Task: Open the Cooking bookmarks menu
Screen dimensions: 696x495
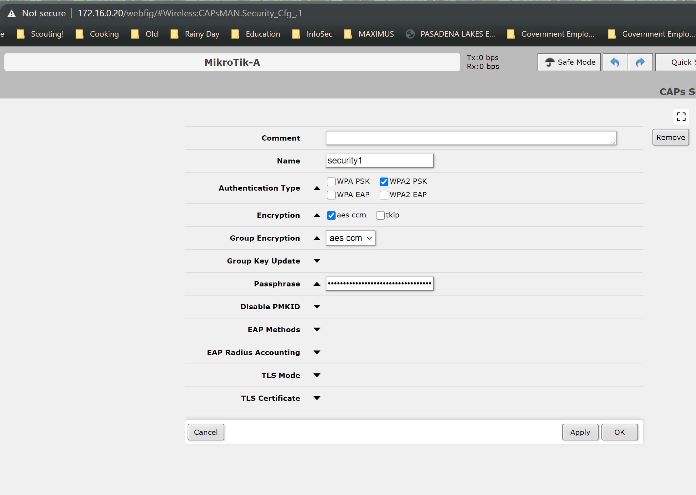Action: pos(104,34)
